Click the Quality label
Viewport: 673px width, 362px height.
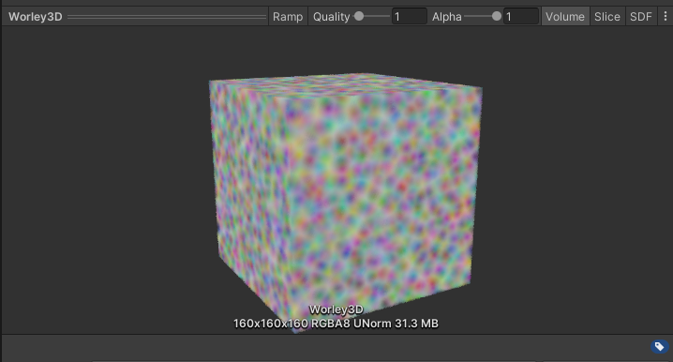[x=331, y=16]
